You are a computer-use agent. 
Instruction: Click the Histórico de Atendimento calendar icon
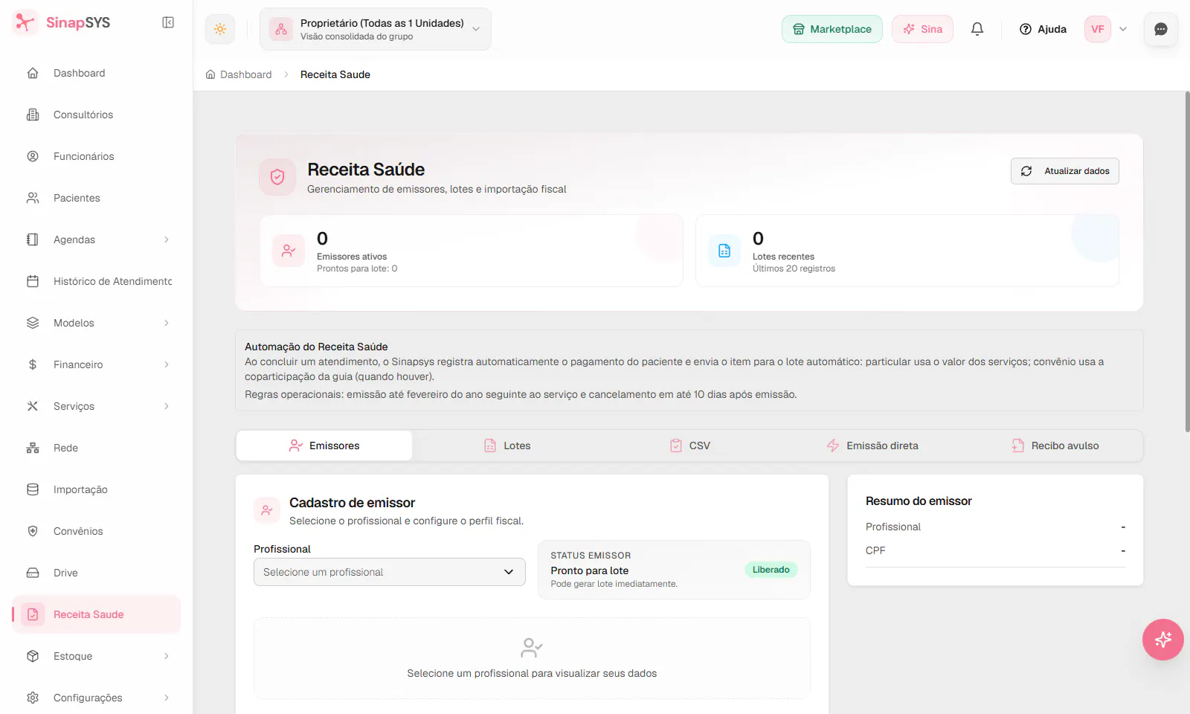point(33,281)
